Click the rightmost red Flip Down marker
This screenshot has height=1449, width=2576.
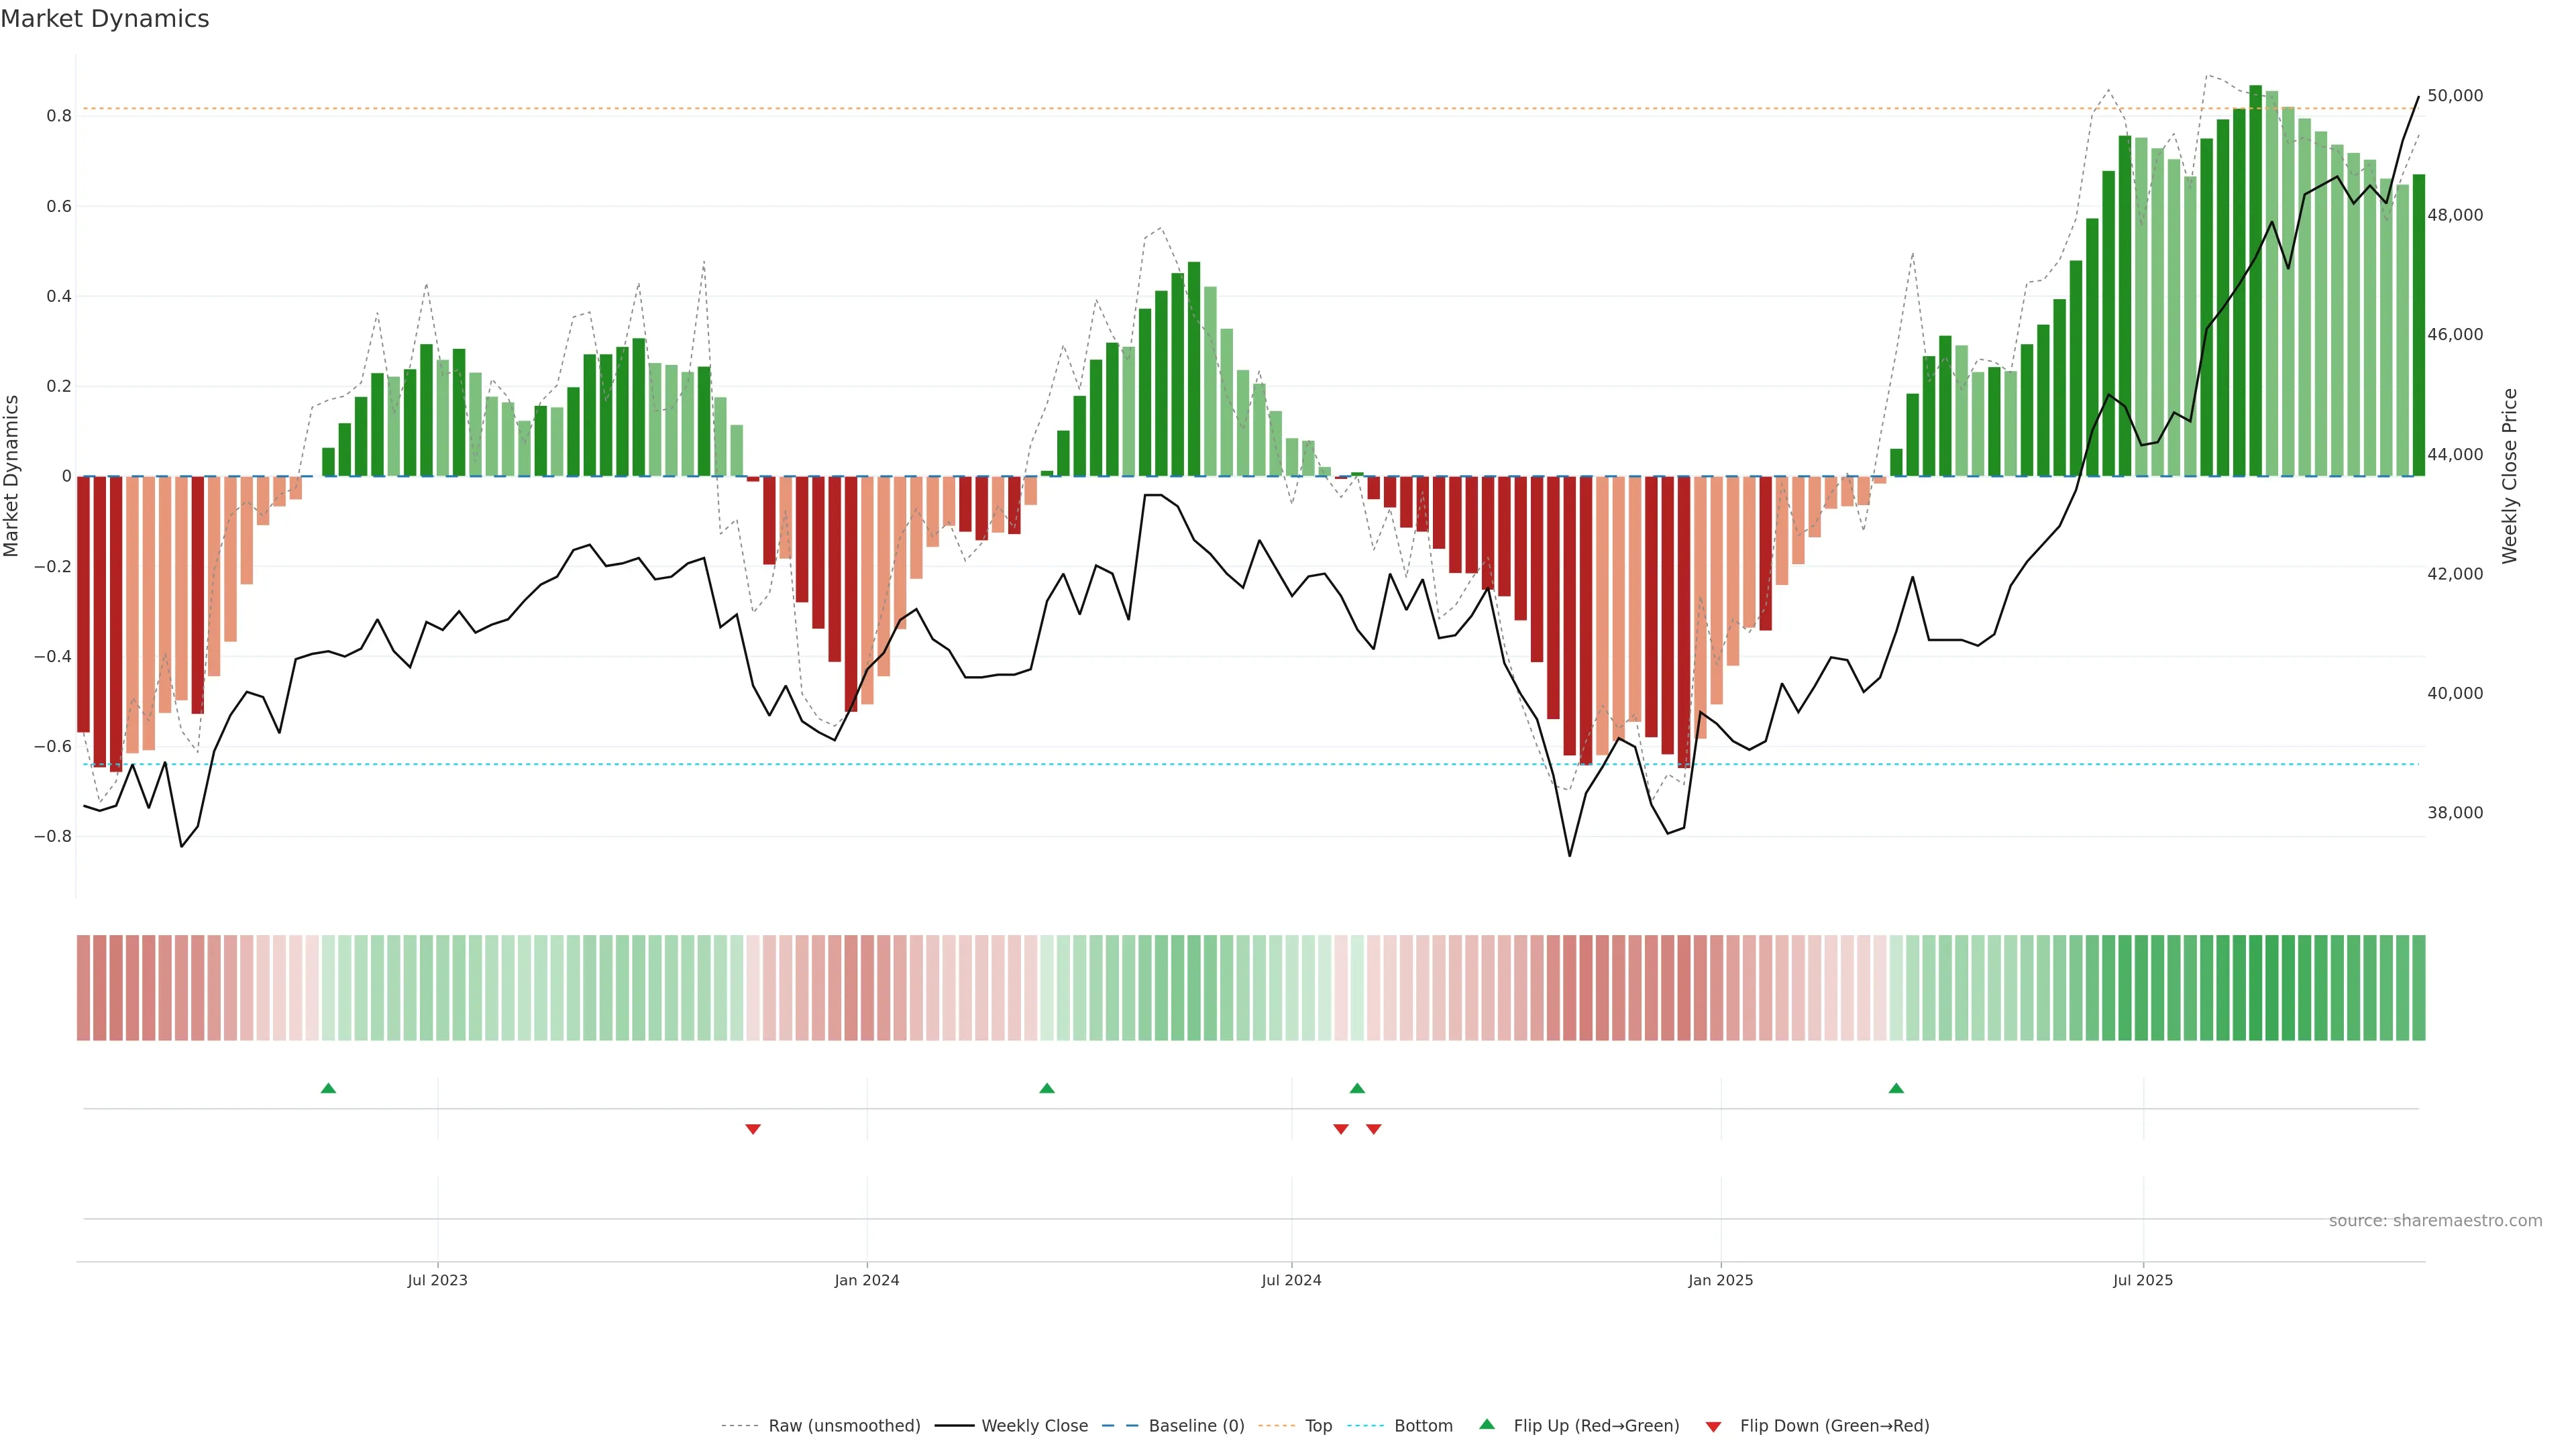(x=1374, y=1129)
